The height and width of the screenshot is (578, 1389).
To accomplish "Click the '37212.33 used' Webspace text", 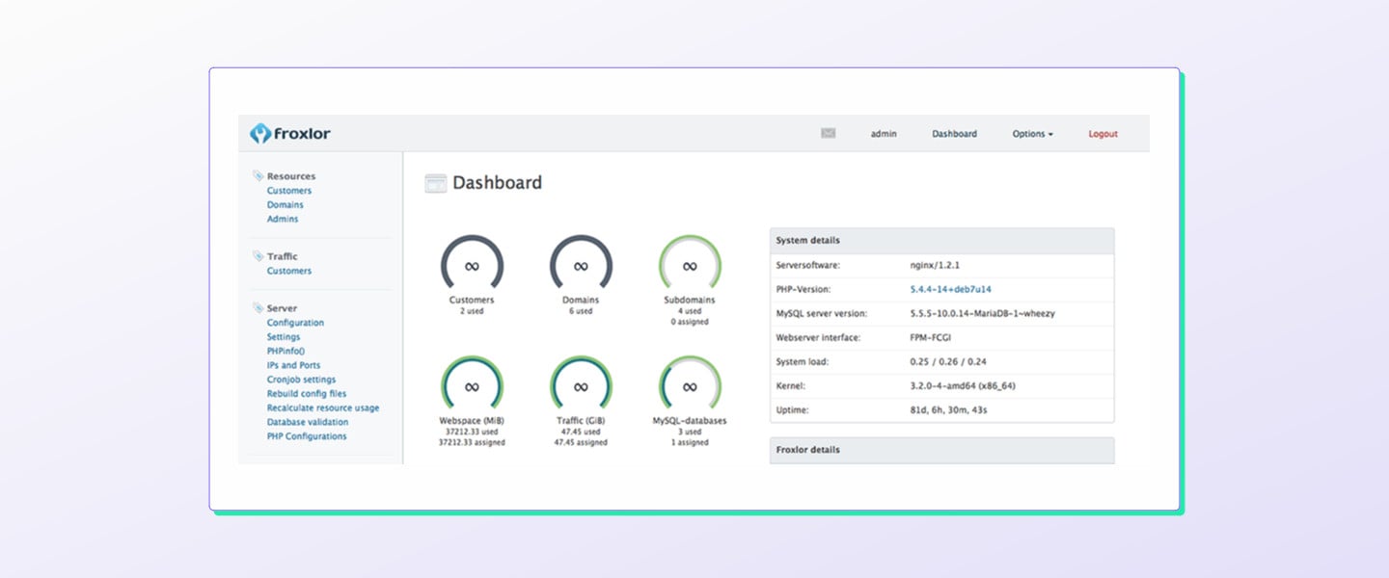I will pos(472,432).
